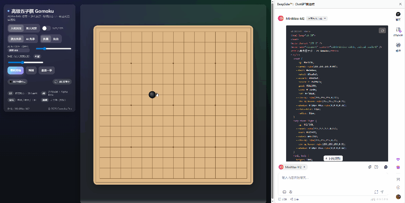Open the user avatar in right rail

pyautogui.click(x=398, y=197)
